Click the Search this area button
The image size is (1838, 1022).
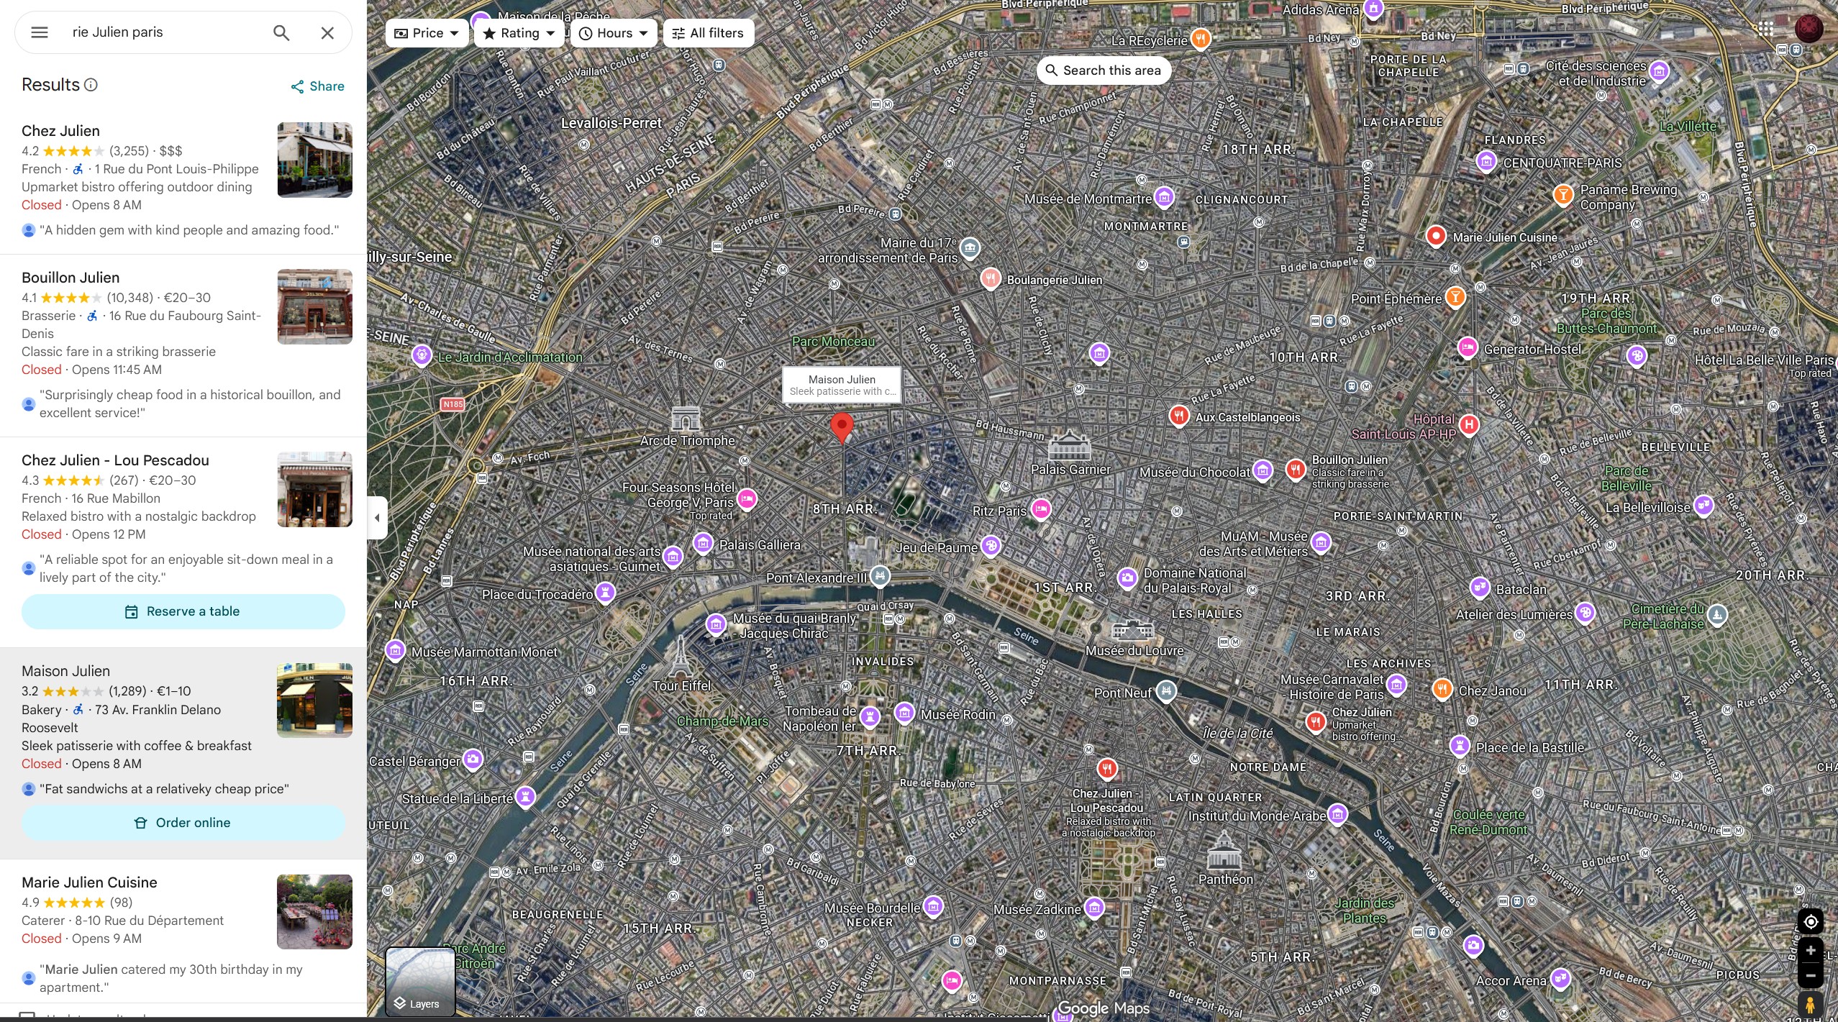1104,70
